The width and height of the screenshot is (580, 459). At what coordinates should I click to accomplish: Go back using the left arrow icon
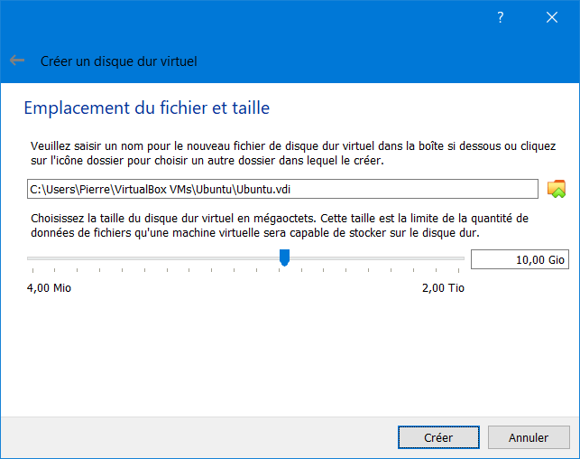[17, 61]
